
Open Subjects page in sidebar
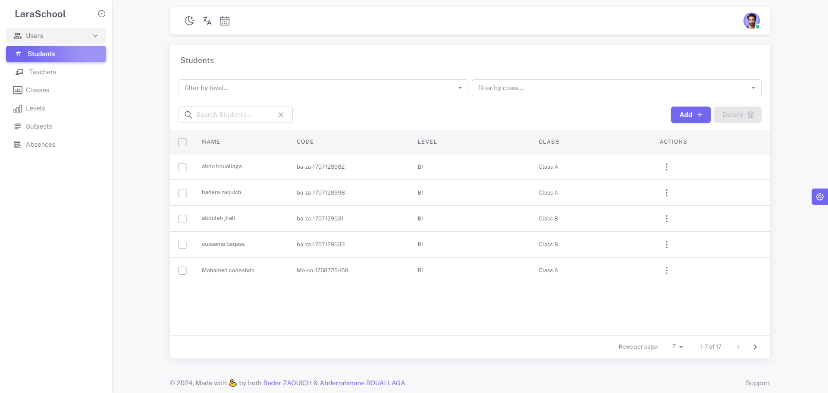[56, 126]
